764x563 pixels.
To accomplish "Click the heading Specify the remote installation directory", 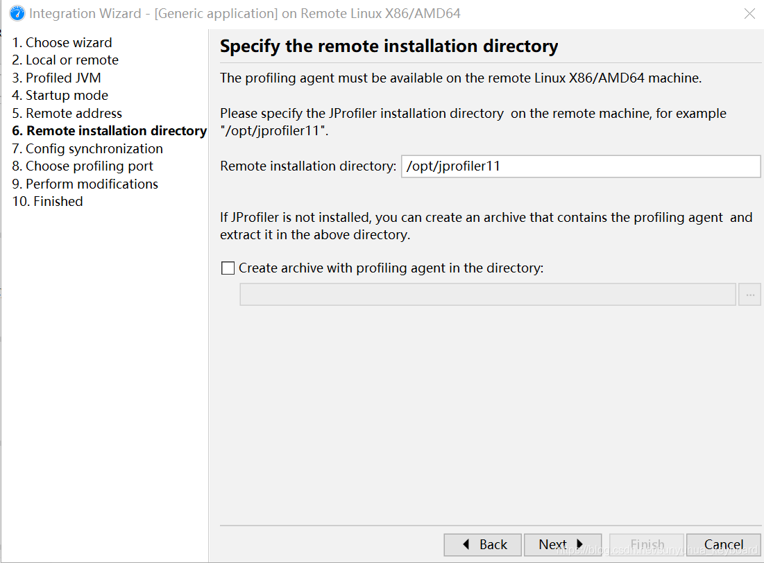I will pyautogui.click(x=389, y=46).
